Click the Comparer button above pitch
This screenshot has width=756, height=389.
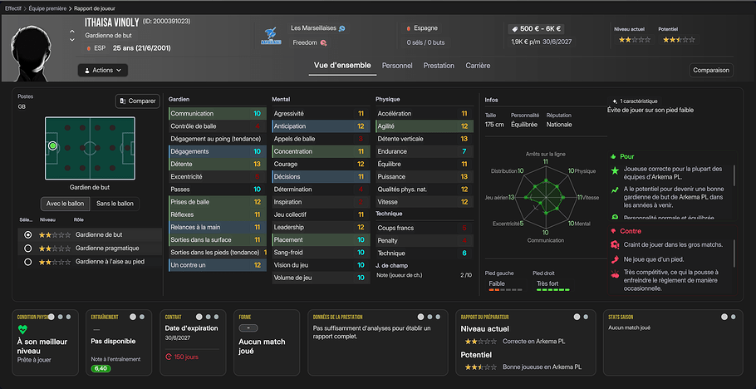pyautogui.click(x=137, y=101)
